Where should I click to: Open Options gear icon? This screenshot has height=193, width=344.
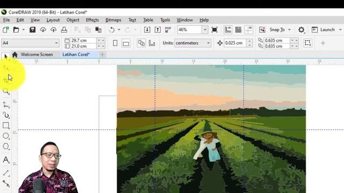301,29
